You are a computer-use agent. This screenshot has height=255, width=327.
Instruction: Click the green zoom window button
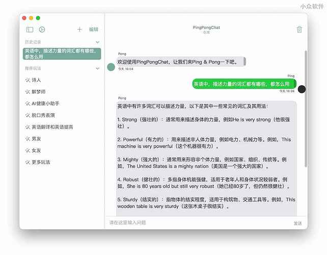(x=38, y=18)
